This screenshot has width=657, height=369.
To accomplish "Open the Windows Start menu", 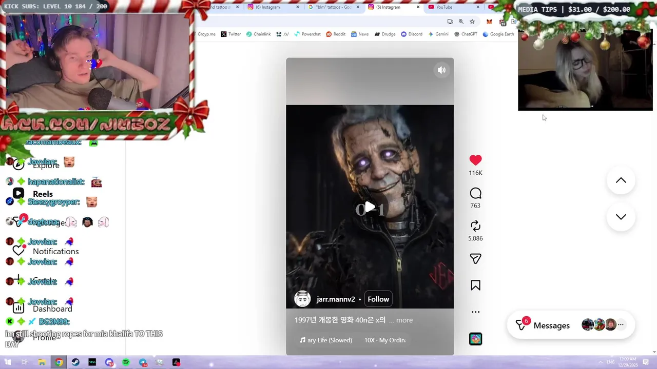I will click(x=8, y=362).
